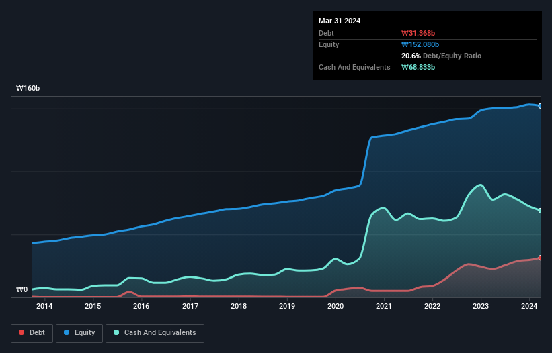
Task: Click the 2014 x-axis label
Action: [44, 306]
